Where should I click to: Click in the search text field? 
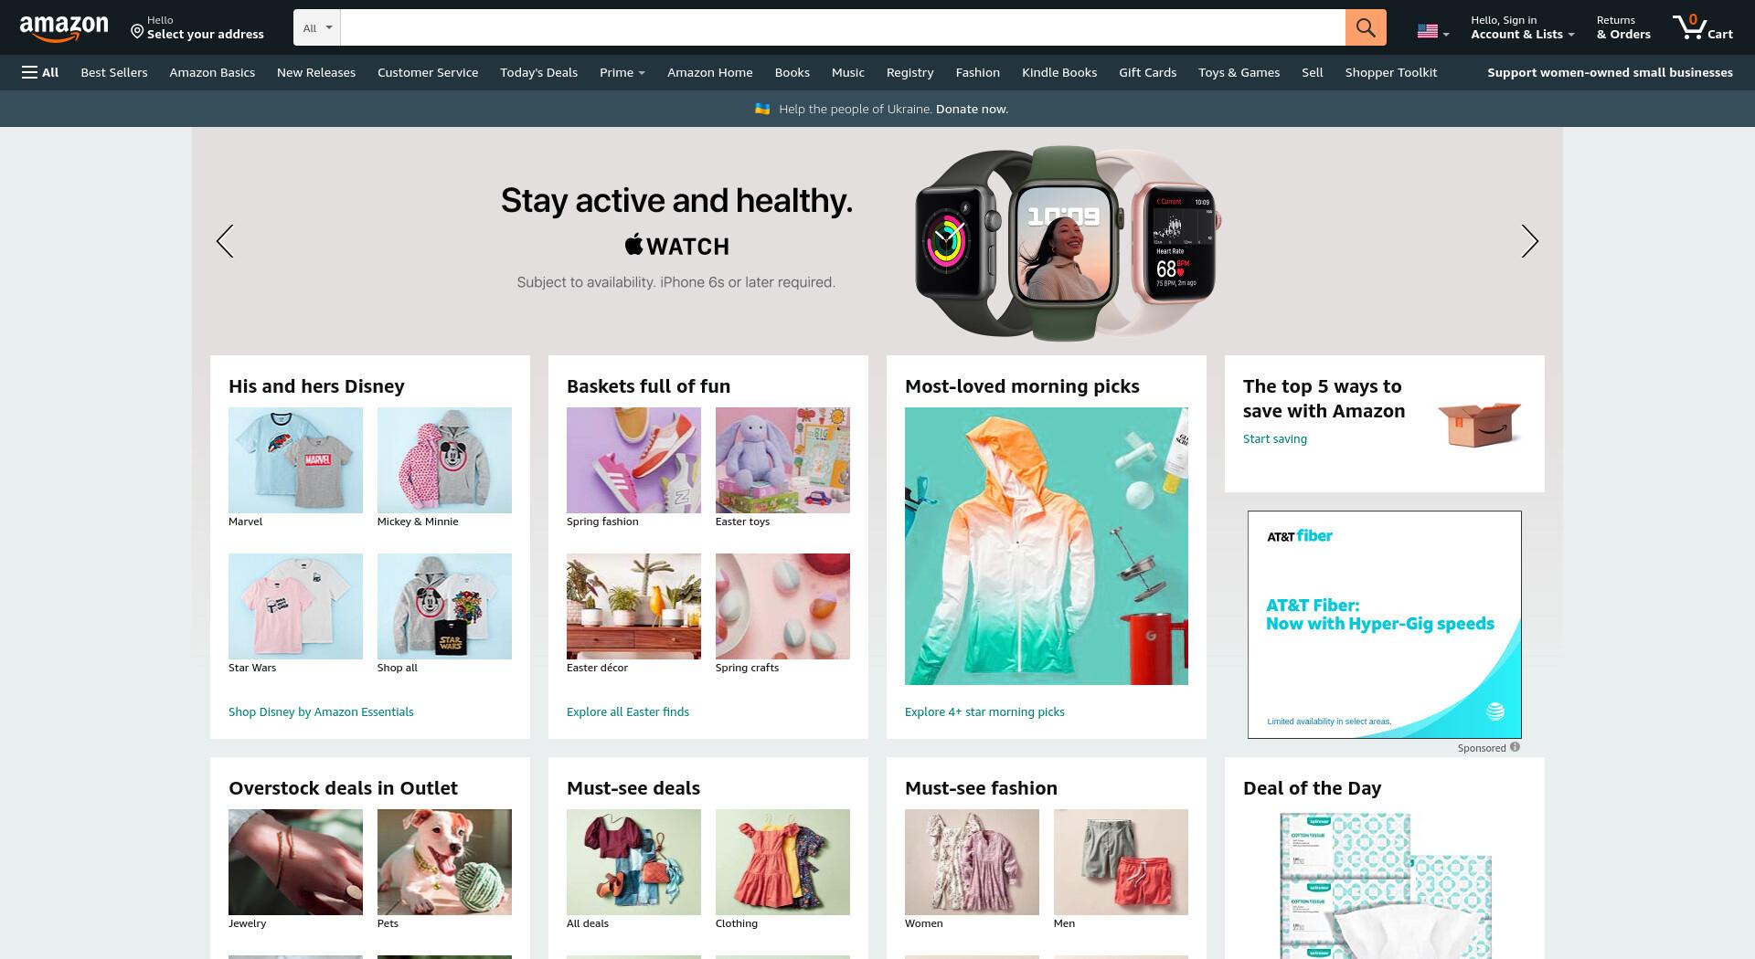[x=843, y=27]
